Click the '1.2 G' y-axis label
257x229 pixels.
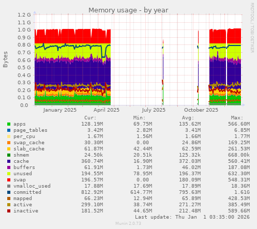[24, 15]
